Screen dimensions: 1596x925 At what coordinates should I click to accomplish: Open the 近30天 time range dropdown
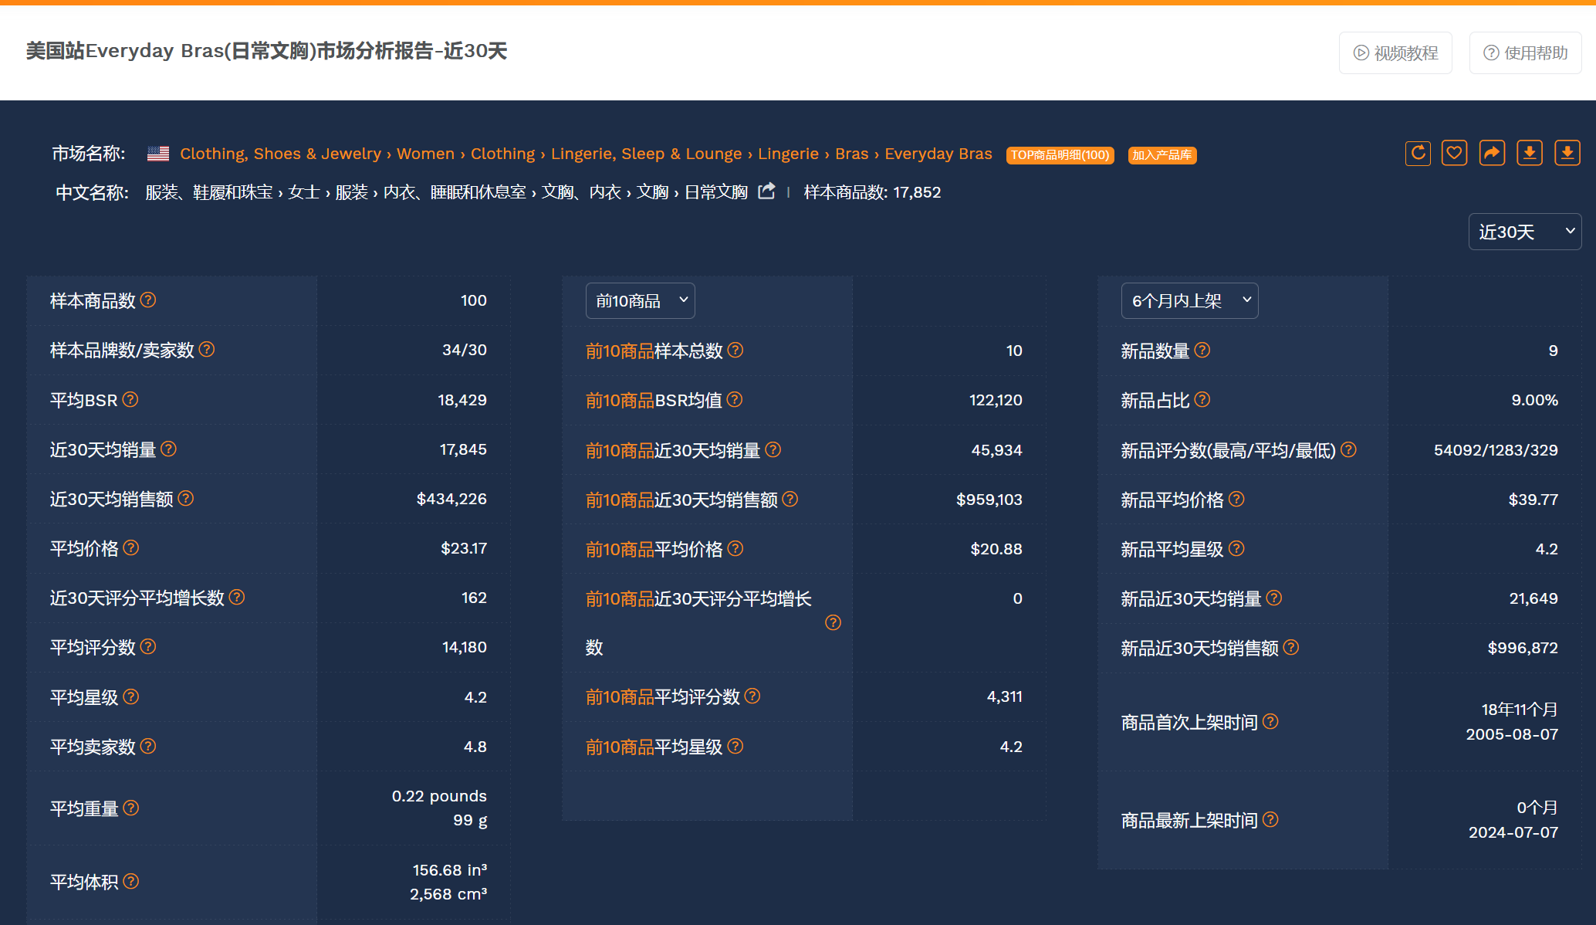tap(1524, 232)
